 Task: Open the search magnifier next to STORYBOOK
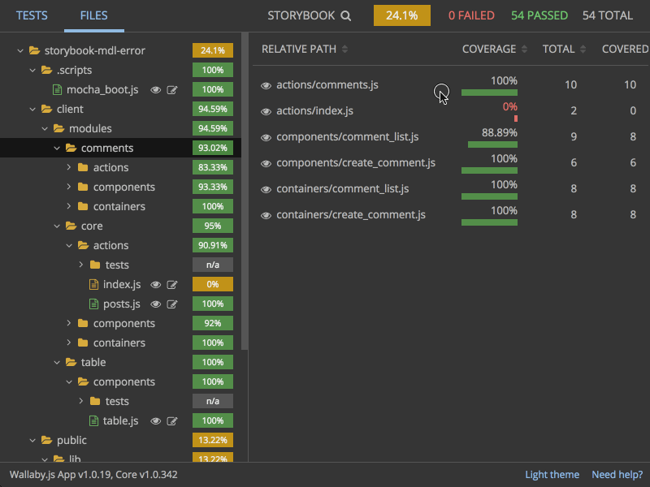click(346, 15)
